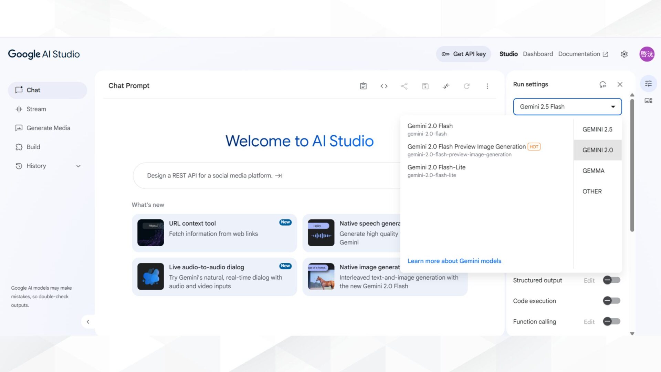Open the settings gear icon

tap(624, 54)
